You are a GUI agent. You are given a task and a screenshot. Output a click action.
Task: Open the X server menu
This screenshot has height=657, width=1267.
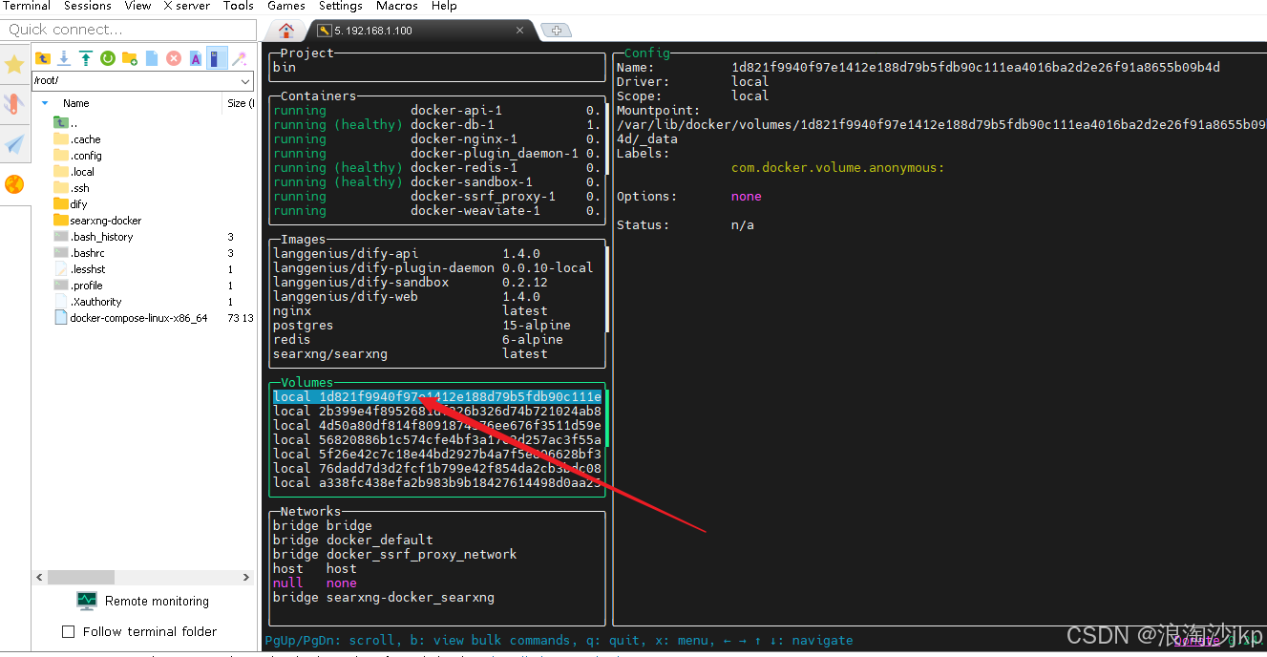click(x=187, y=6)
